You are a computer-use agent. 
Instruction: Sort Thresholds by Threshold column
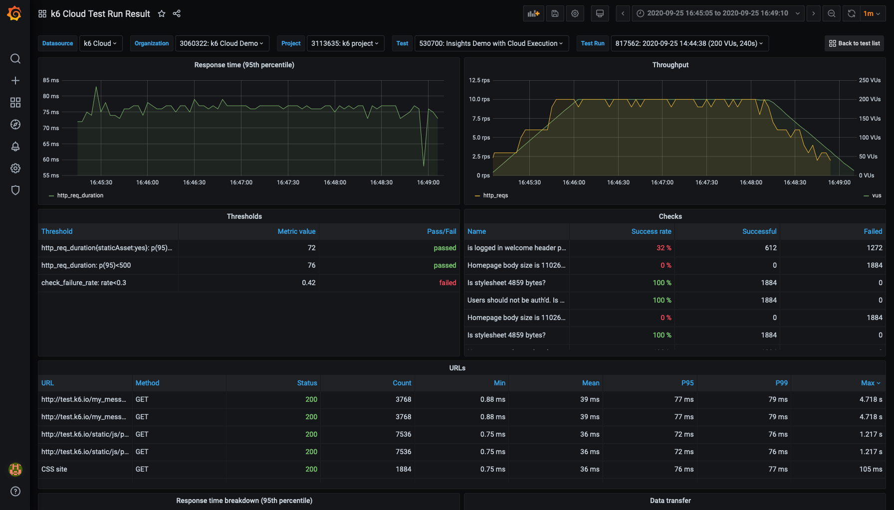(x=57, y=231)
